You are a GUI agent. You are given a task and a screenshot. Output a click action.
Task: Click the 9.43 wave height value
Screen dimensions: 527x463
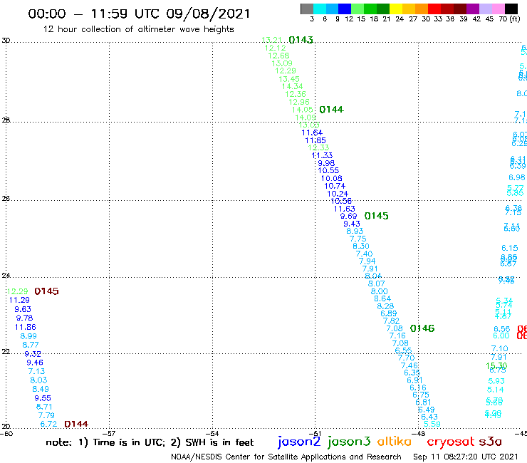[352, 224]
